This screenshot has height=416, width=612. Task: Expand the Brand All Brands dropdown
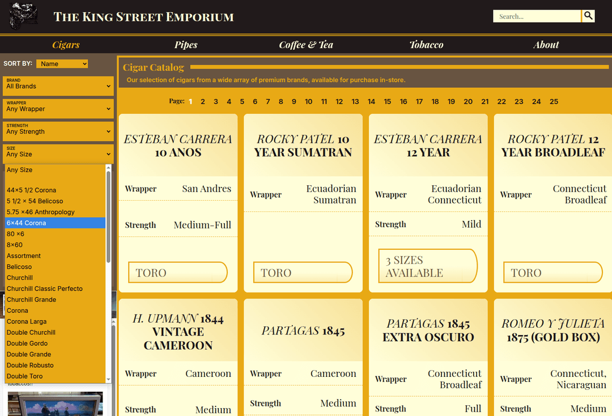tap(58, 86)
